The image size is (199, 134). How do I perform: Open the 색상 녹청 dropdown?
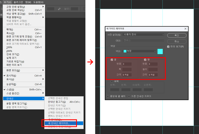(x=140, y=51)
